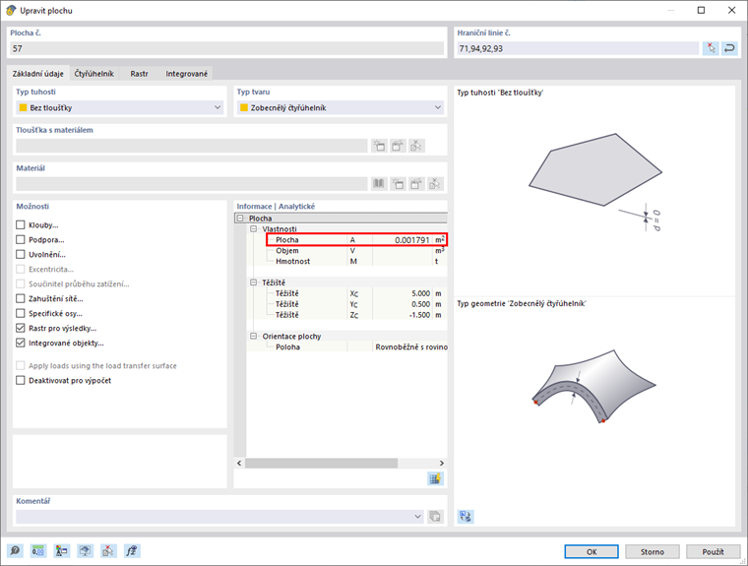Toggle the Uvolnění... checkbox
The width and height of the screenshot is (748, 566).
pos(21,254)
